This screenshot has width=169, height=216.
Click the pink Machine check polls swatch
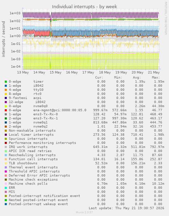point(6,184)
